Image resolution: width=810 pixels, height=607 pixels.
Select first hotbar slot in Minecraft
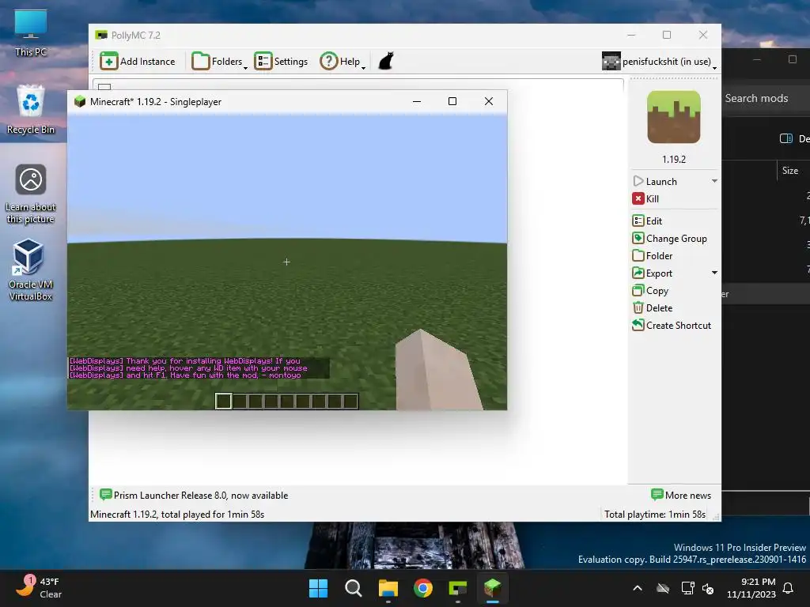coord(223,401)
